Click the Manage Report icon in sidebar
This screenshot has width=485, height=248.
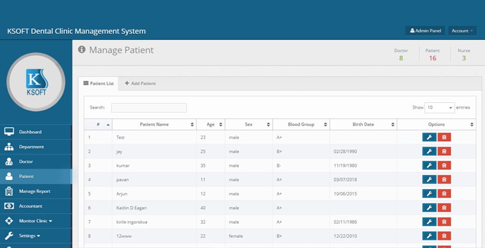pyautogui.click(x=9, y=191)
